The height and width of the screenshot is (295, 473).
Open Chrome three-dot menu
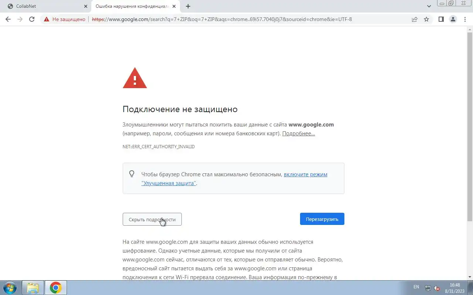(465, 19)
